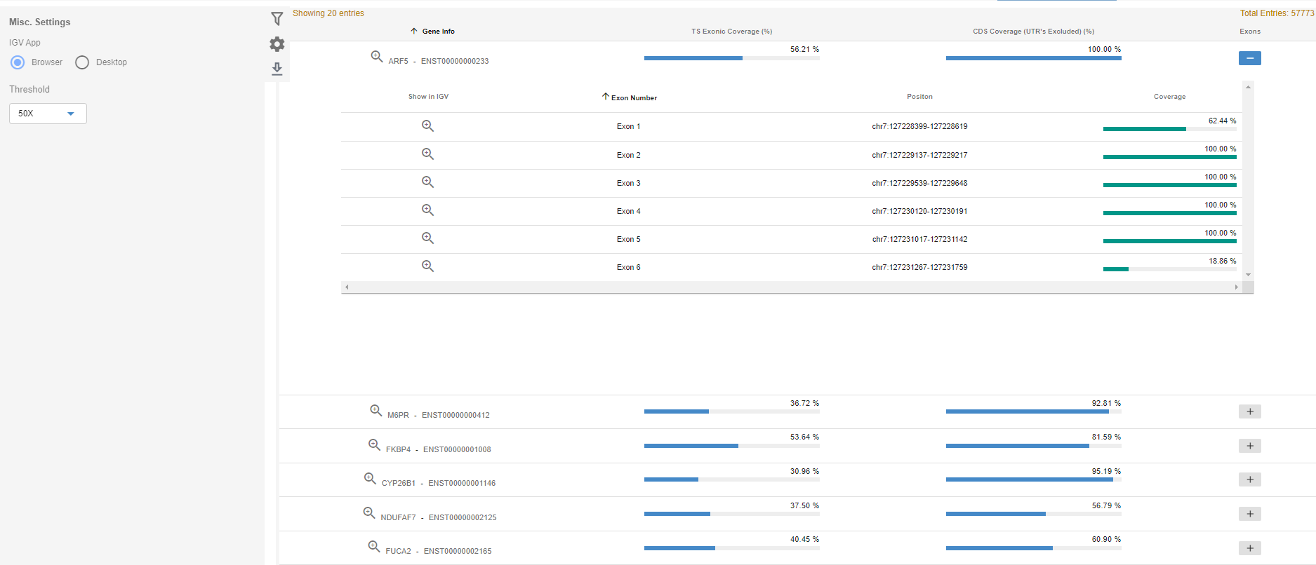Select position chr7:127231017-127231142

919,239
